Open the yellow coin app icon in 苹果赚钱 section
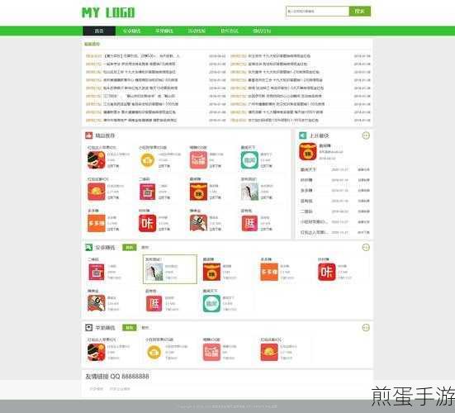Screen dimensions: 455x413 [x=154, y=353]
